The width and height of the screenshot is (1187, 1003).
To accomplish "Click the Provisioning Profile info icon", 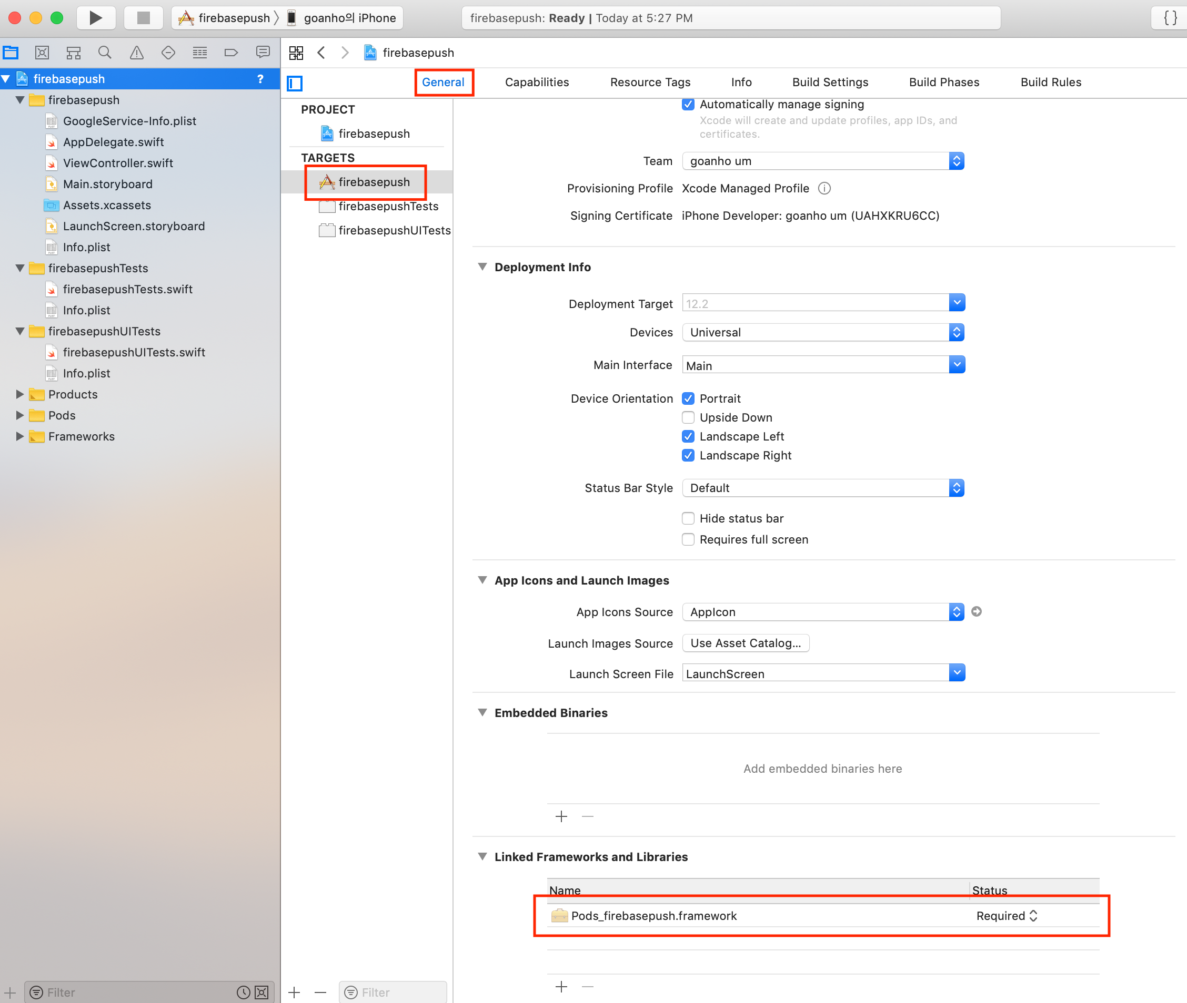I will coord(824,188).
